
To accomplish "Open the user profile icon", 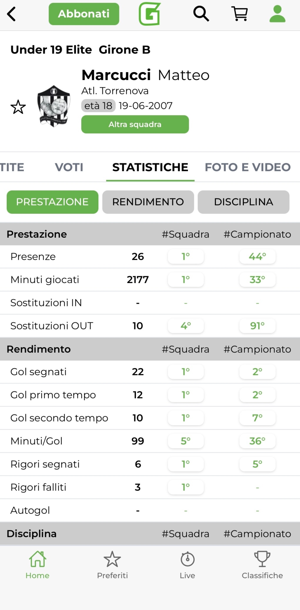I will pos(277,14).
